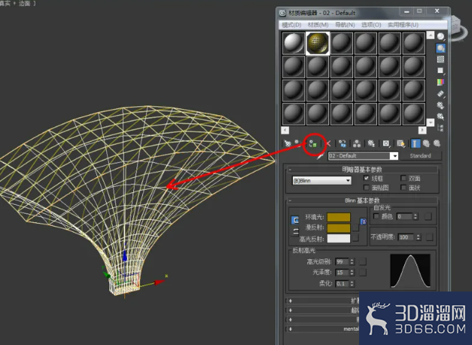Image resolution: width=472 pixels, height=345 pixels.
Task: Click the Sample UV Tiling icon
Action: [x=440, y=71]
